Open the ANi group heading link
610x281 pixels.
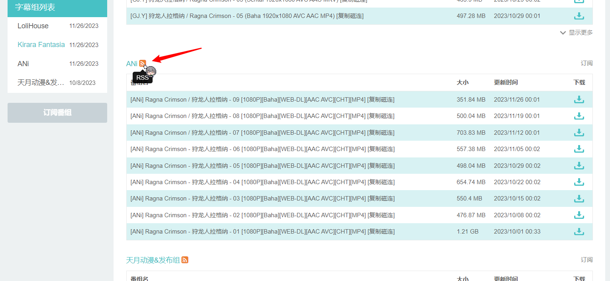(x=131, y=64)
